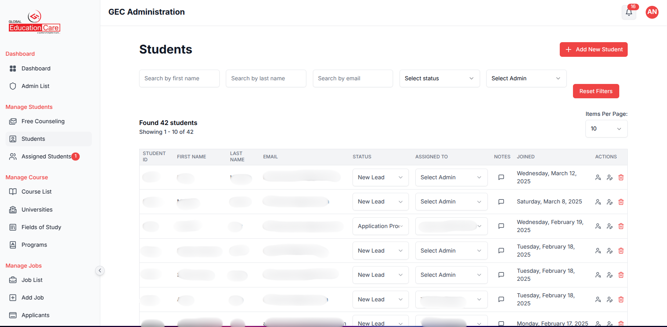Open the AN user avatar menu

(x=652, y=12)
